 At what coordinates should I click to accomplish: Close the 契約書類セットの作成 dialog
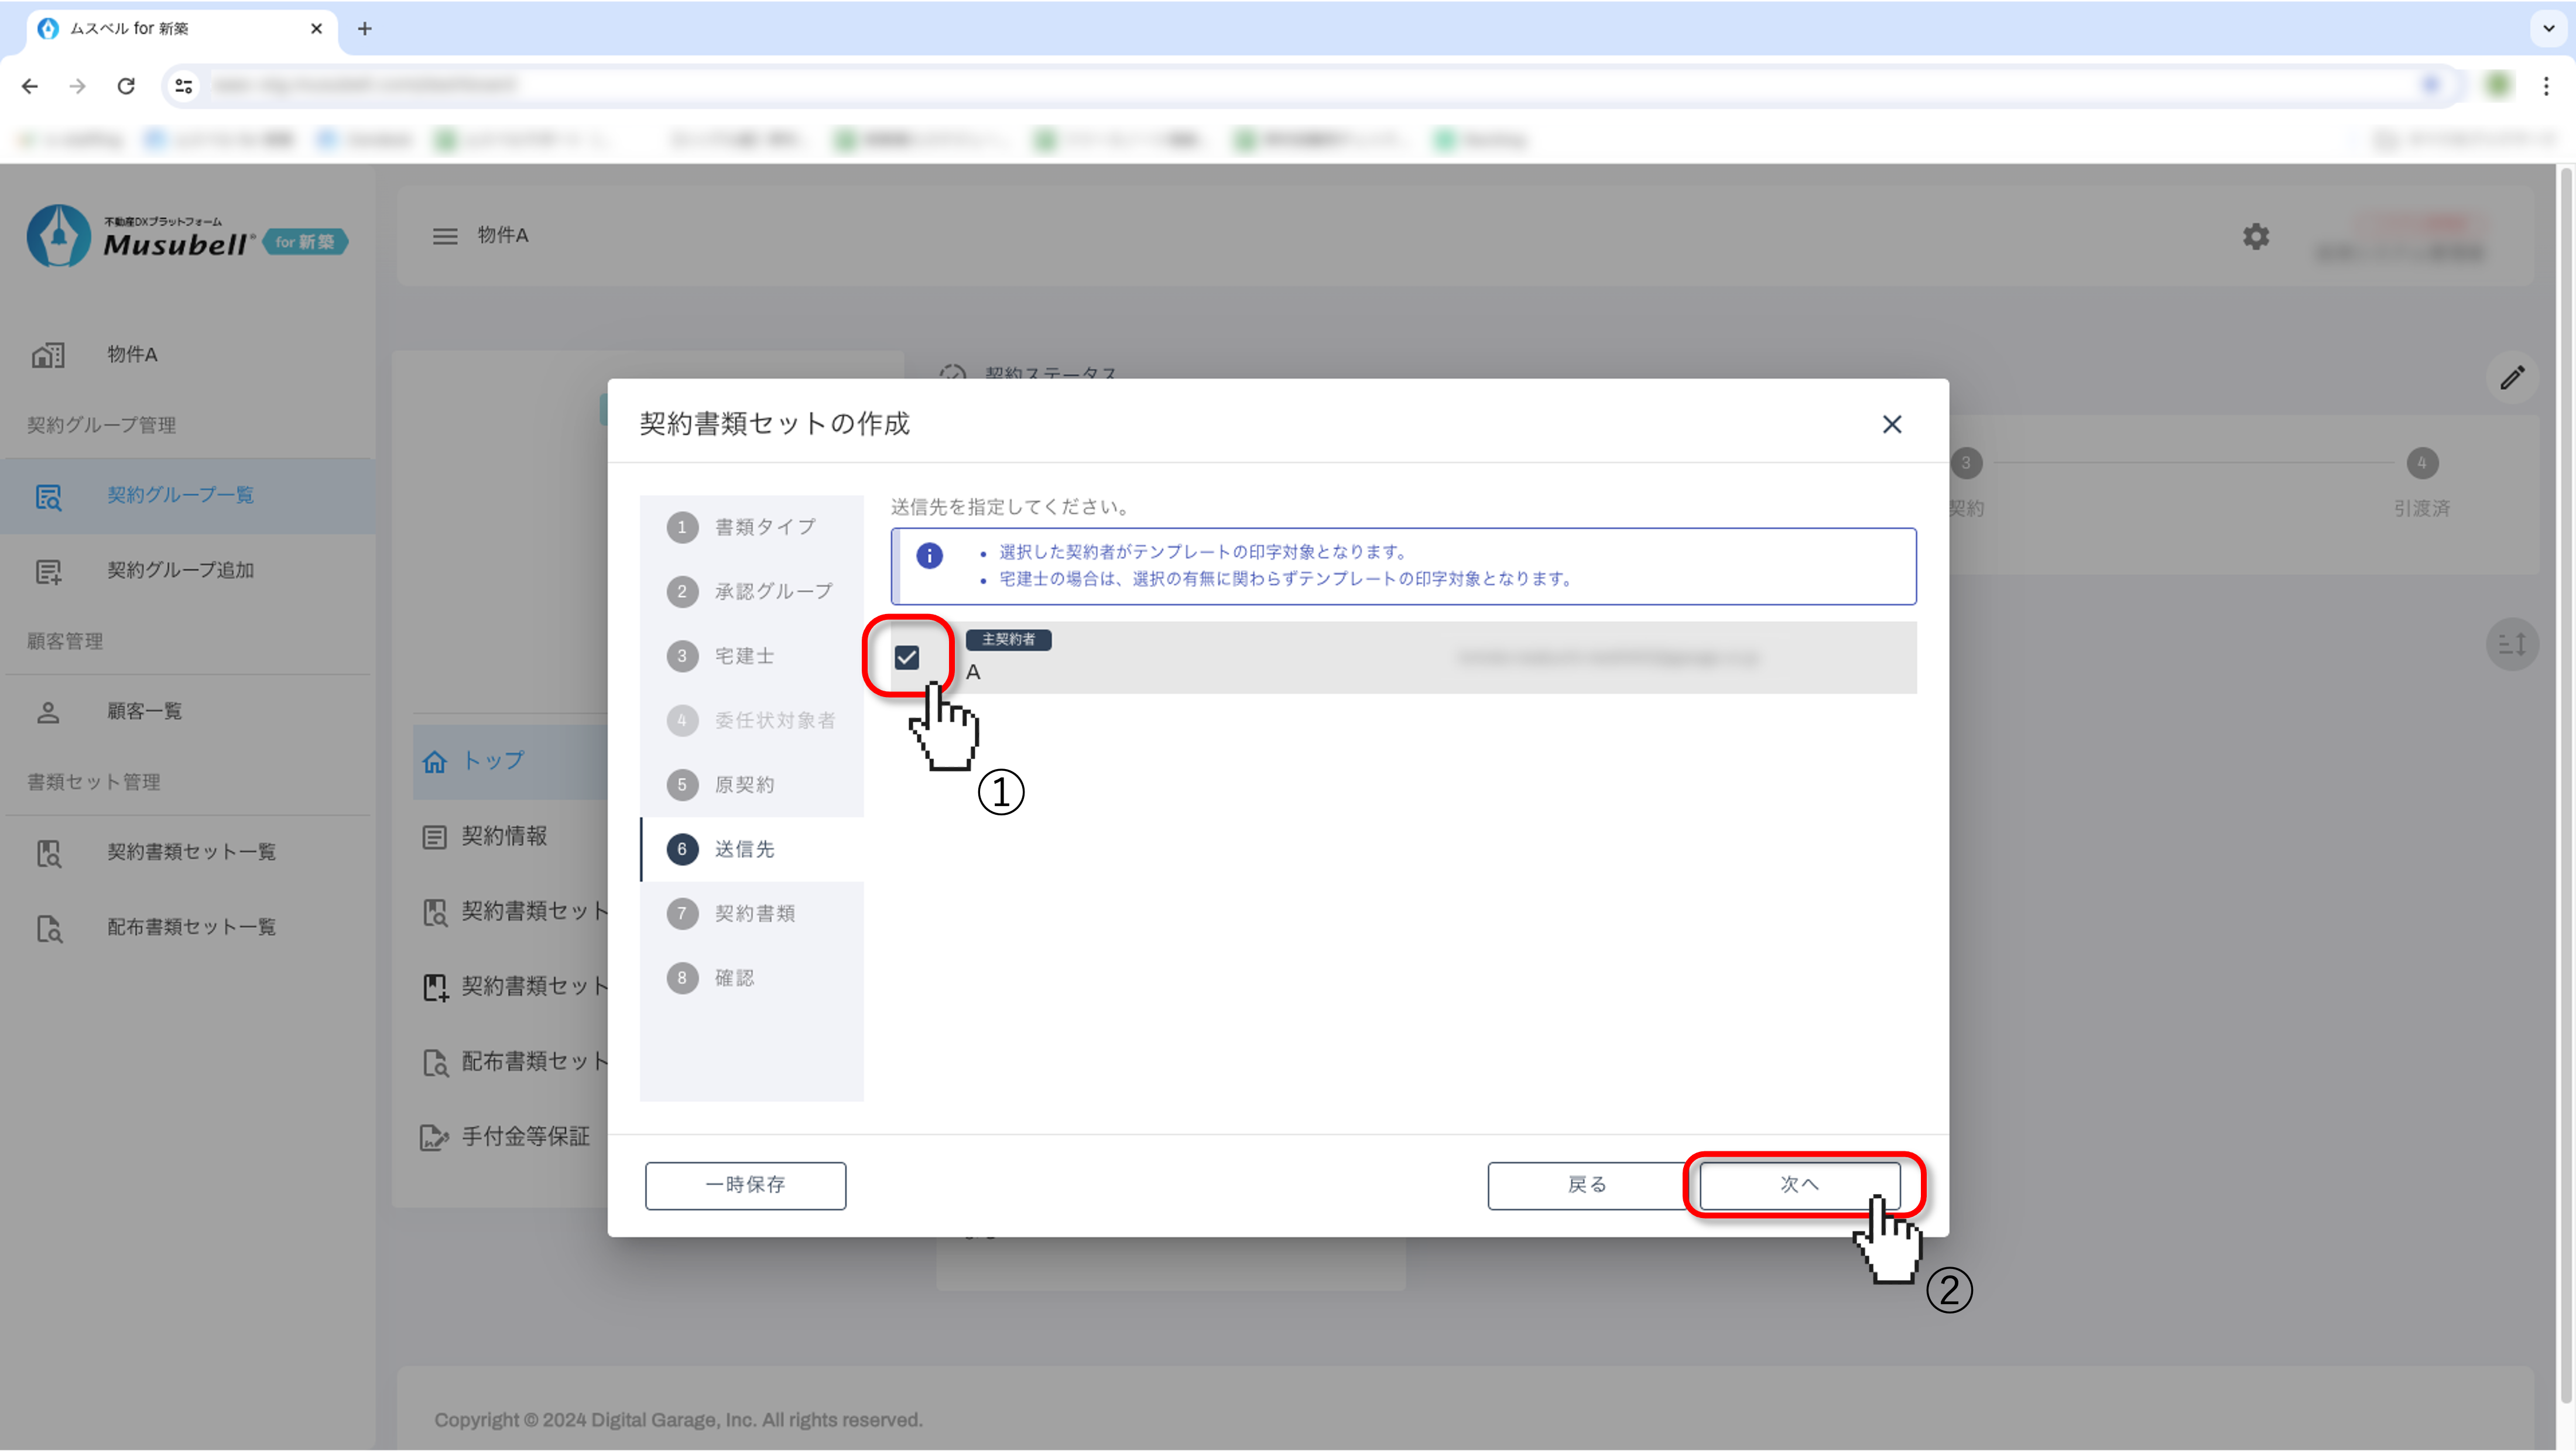coord(1891,425)
